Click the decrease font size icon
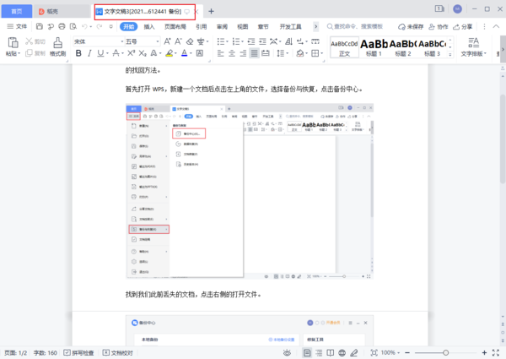This screenshot has width=506, height=359. [178, 41]
